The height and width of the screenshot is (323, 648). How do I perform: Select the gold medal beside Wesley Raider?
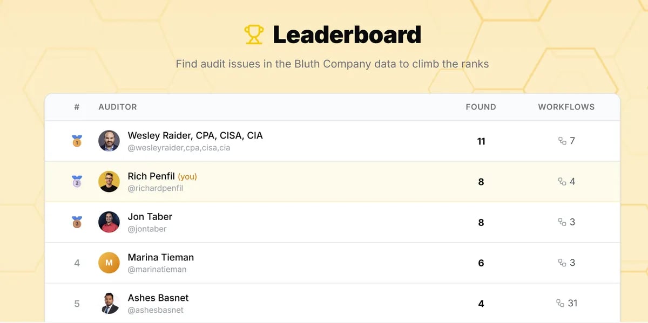pyautogui.click(x=77, y=141)
